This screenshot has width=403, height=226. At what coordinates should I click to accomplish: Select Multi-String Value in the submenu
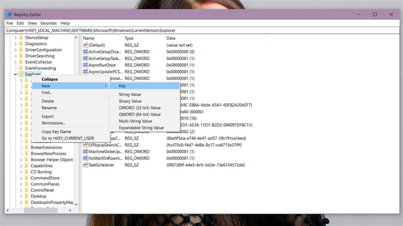(x=145, y=121)
